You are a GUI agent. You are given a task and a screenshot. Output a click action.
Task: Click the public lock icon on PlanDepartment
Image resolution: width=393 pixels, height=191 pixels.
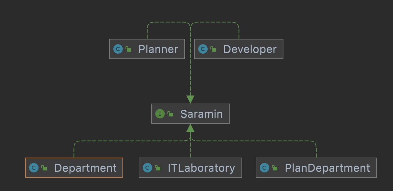(x=275, y=168)
